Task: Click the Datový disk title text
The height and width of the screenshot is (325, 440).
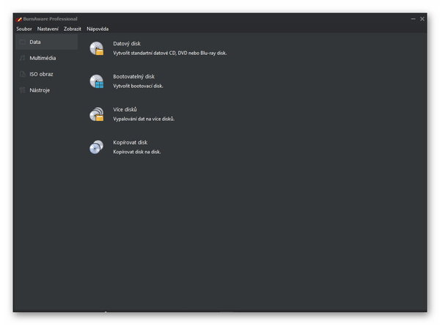Action: coord(126,44)
